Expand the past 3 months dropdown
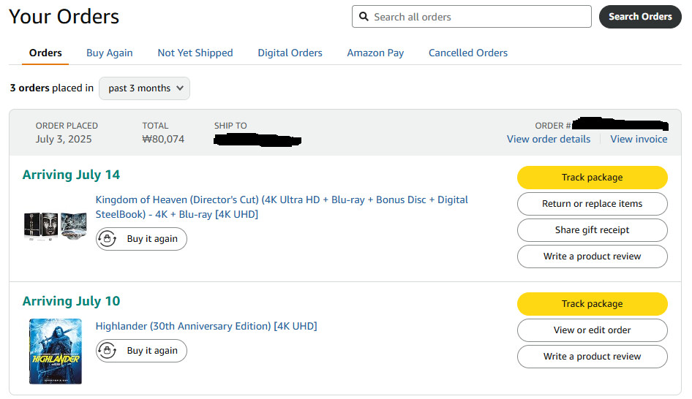Image resolution: width=692 pixels, height=399 pixels. pyautogui.click(x=144, y=88)
